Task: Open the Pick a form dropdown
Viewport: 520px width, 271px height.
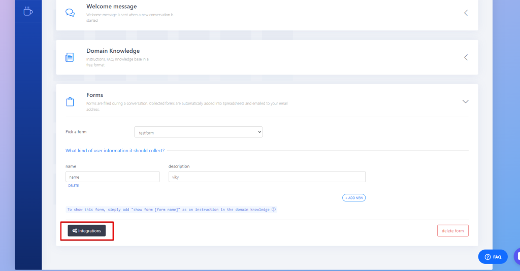Action: coord(198,132)
